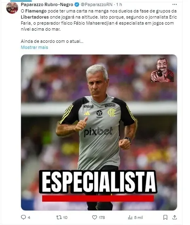Image resolution: width=190 pixels, height=225 pixels.
Task: Open the reply comment icon
Action: 23,217
